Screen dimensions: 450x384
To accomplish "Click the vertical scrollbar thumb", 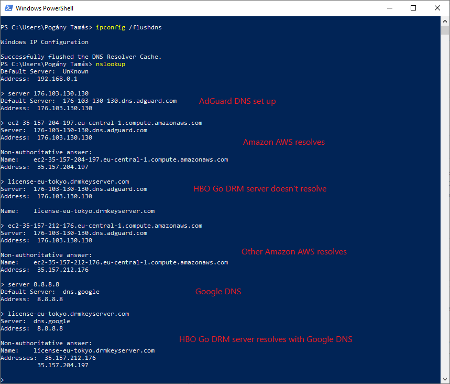I will [445, 30].
